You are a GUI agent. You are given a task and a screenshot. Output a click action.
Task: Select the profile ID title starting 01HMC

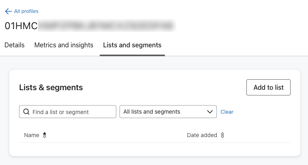pyautogui.click(x=21, y=26)
